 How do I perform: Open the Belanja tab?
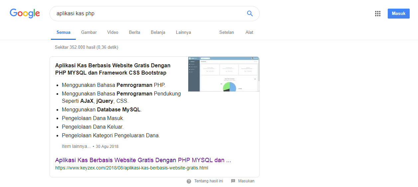[158, 32]
